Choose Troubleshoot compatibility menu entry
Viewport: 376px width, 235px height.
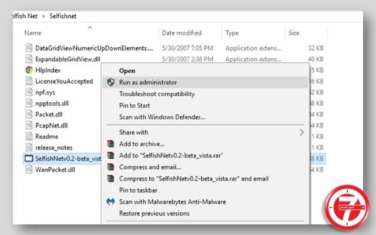[157, 94]
